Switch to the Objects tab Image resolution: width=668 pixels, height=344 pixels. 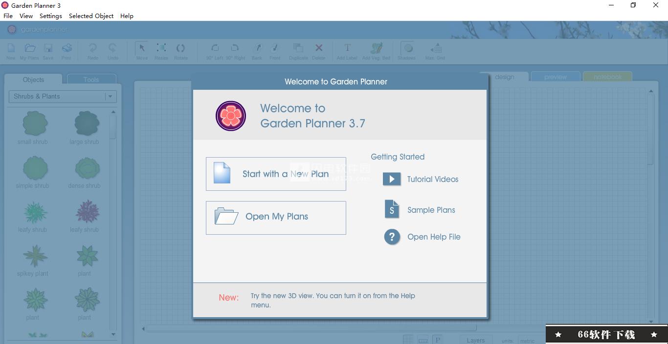[33, 80]
